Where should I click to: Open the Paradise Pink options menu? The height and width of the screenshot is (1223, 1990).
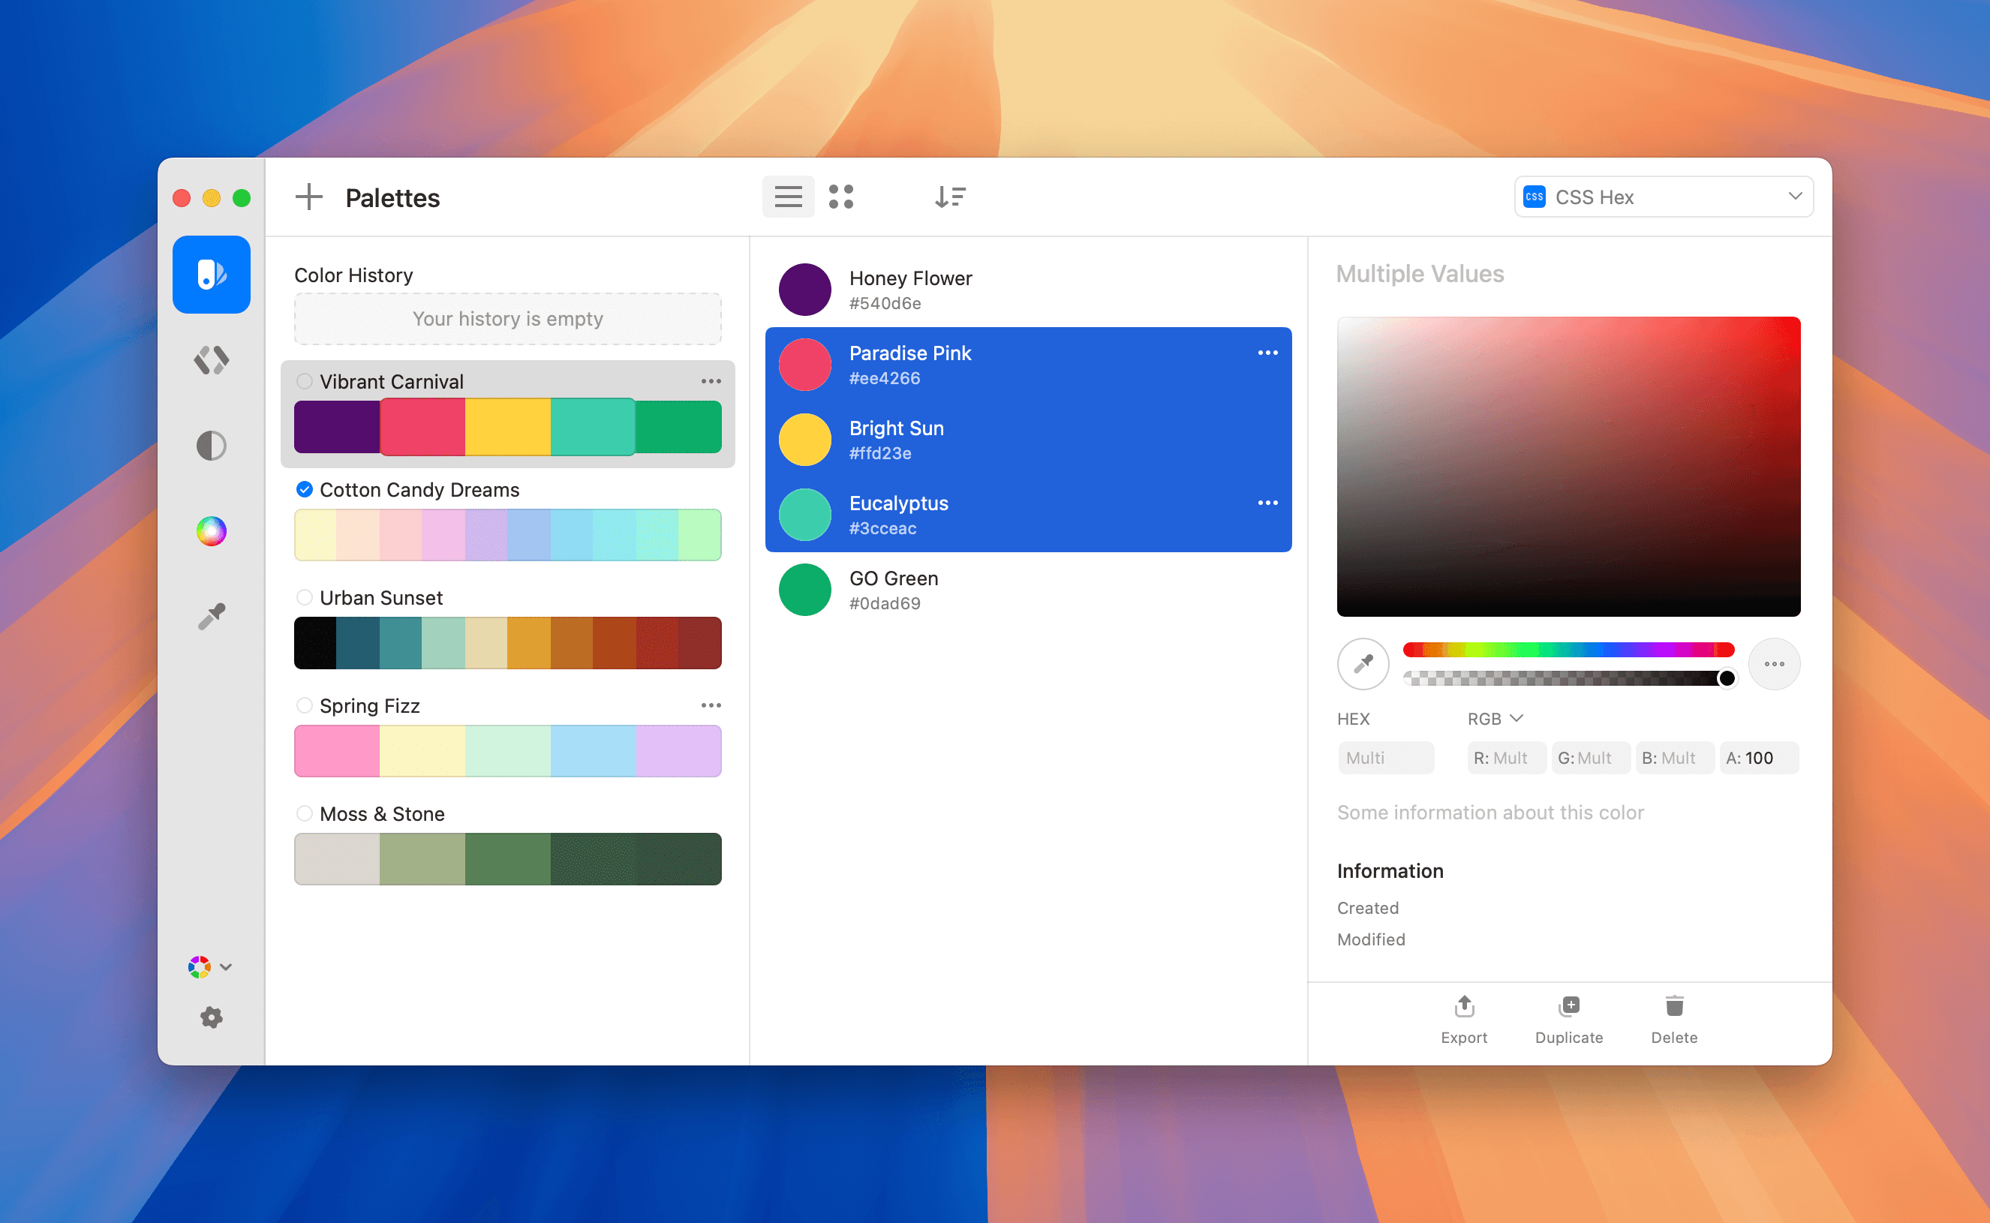[x=1267, y=353]
